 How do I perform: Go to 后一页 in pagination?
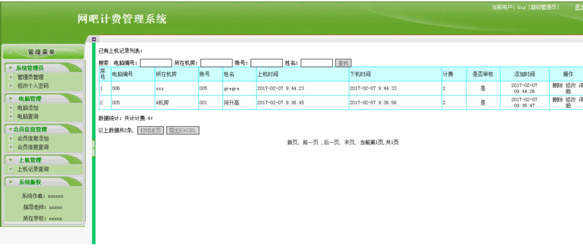(331, 142)
